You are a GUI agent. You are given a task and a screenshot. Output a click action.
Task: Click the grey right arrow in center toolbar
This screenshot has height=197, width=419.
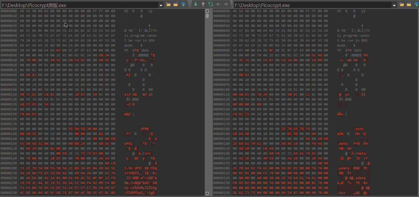point(226,5)
